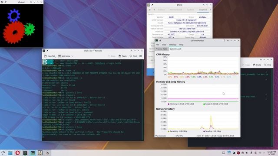Open Settings menu in System Monitor
Screen dimensions: 278x156
tap(173, 45)
